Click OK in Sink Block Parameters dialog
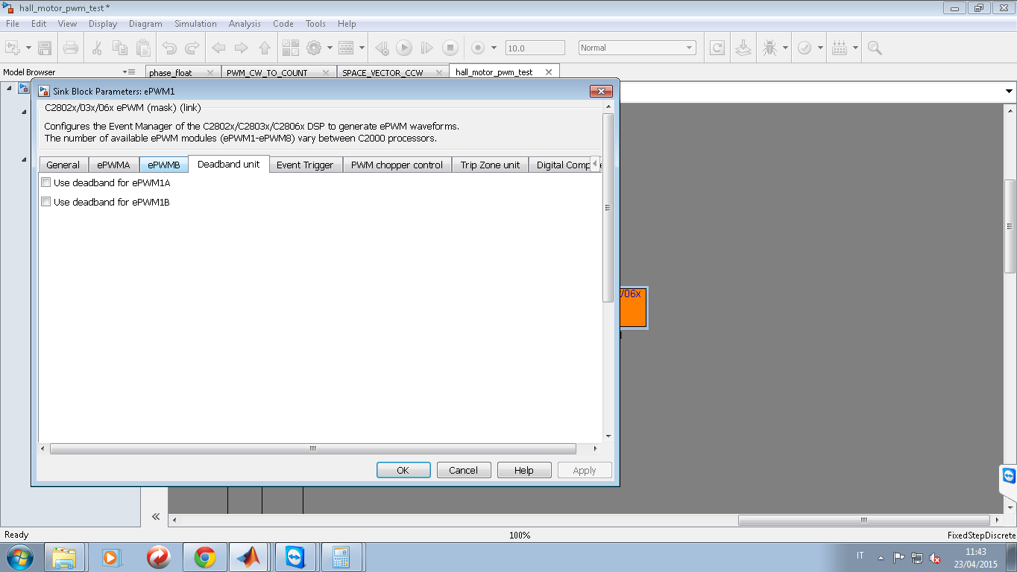Viewport: 1017px width, 572px height. [x=403, y=470]
